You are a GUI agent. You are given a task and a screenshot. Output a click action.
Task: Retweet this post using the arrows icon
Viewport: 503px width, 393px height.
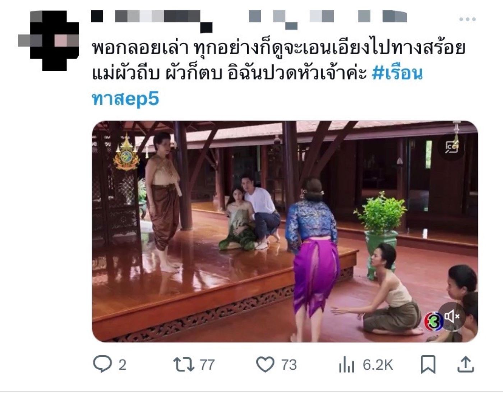tap(184, 364)
